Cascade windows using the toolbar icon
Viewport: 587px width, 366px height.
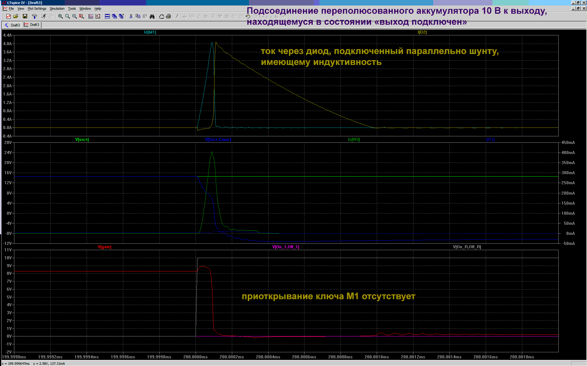click(x=114, y=16)
